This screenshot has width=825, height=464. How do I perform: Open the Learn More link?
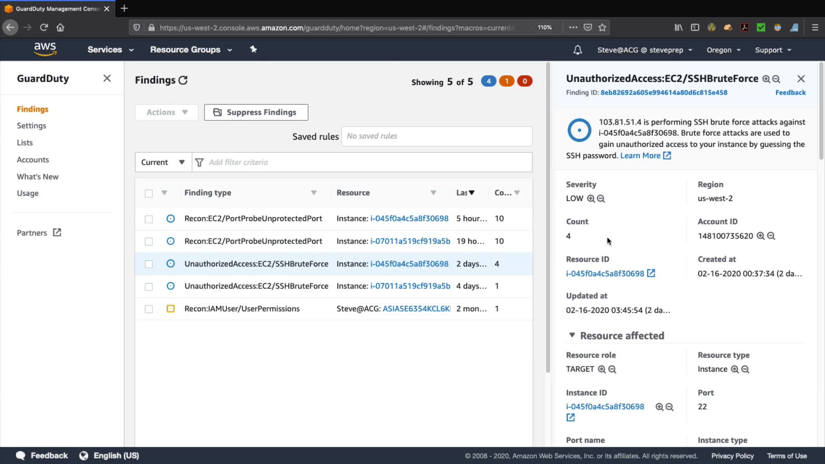point(640,156)
